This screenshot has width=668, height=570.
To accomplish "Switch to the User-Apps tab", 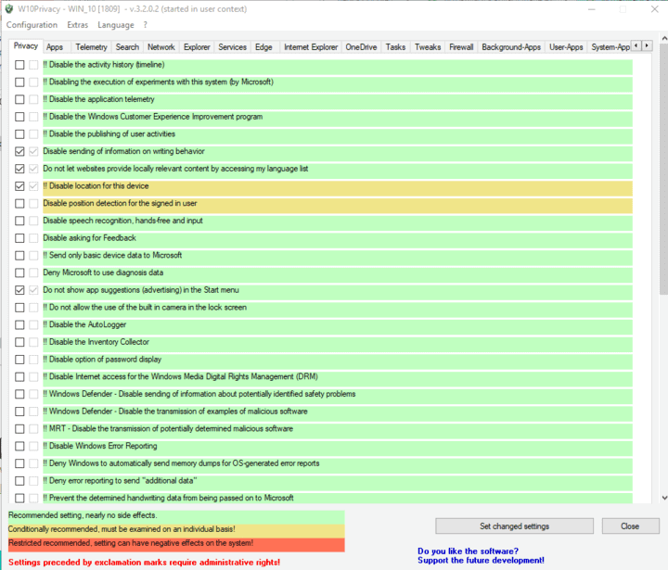I will tap(566, 47).
